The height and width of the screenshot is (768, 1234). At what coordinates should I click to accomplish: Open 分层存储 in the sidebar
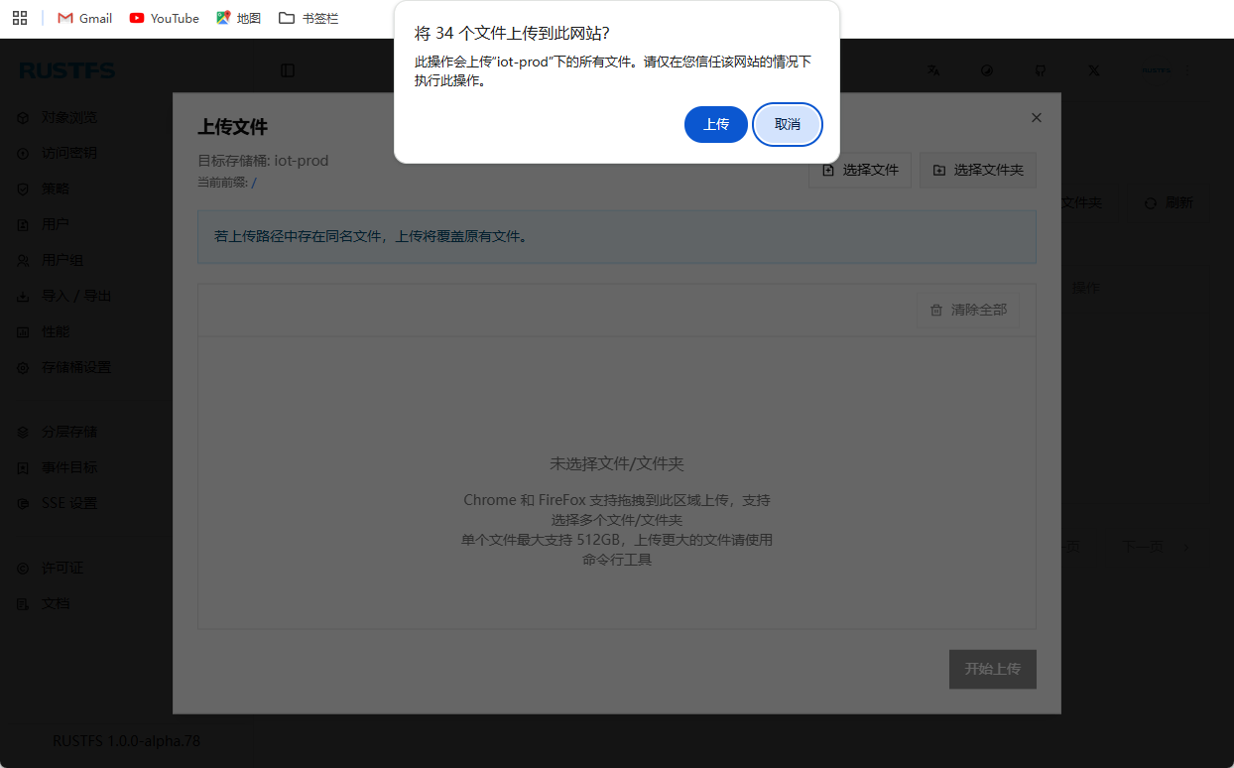[58, 432]
